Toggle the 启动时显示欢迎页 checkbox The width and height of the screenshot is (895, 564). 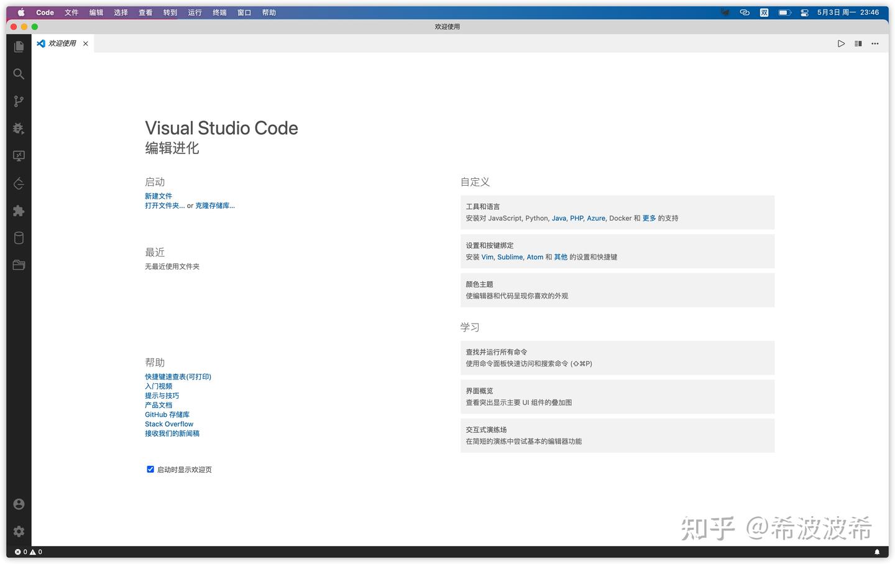click(x=150, y=469)
